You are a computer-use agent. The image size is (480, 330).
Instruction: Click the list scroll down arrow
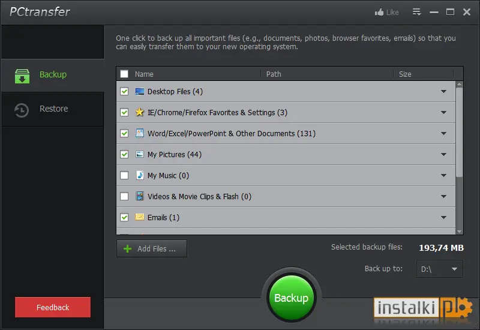click(x=459, y=232)
